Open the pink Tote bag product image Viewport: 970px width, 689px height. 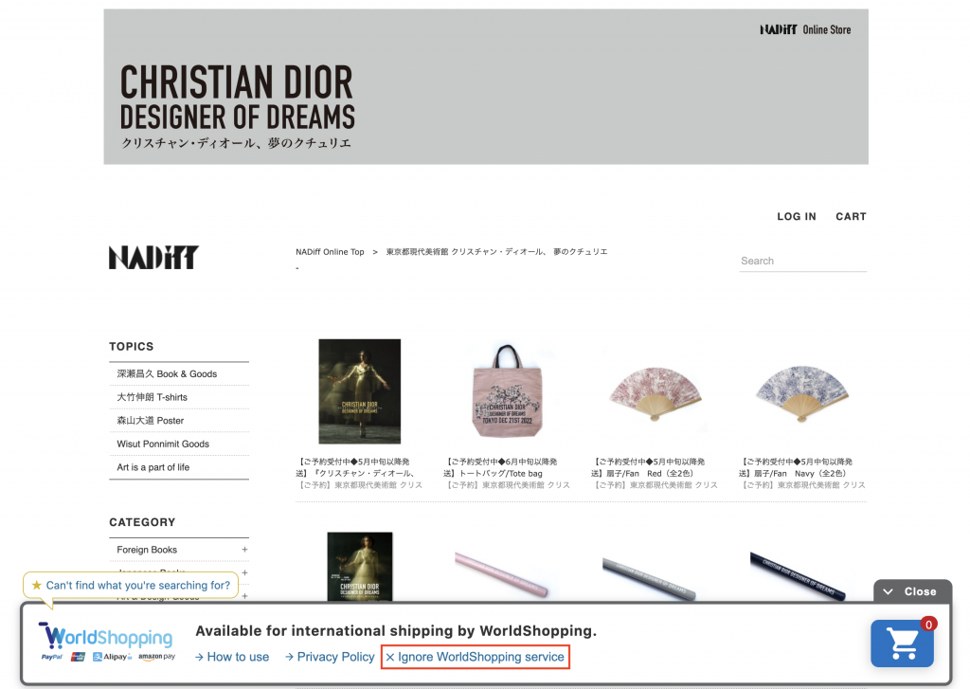[508, 391]
